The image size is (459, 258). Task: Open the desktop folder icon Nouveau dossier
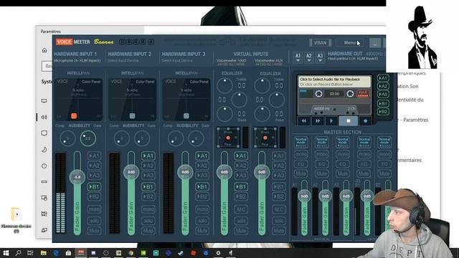point(16,220)
